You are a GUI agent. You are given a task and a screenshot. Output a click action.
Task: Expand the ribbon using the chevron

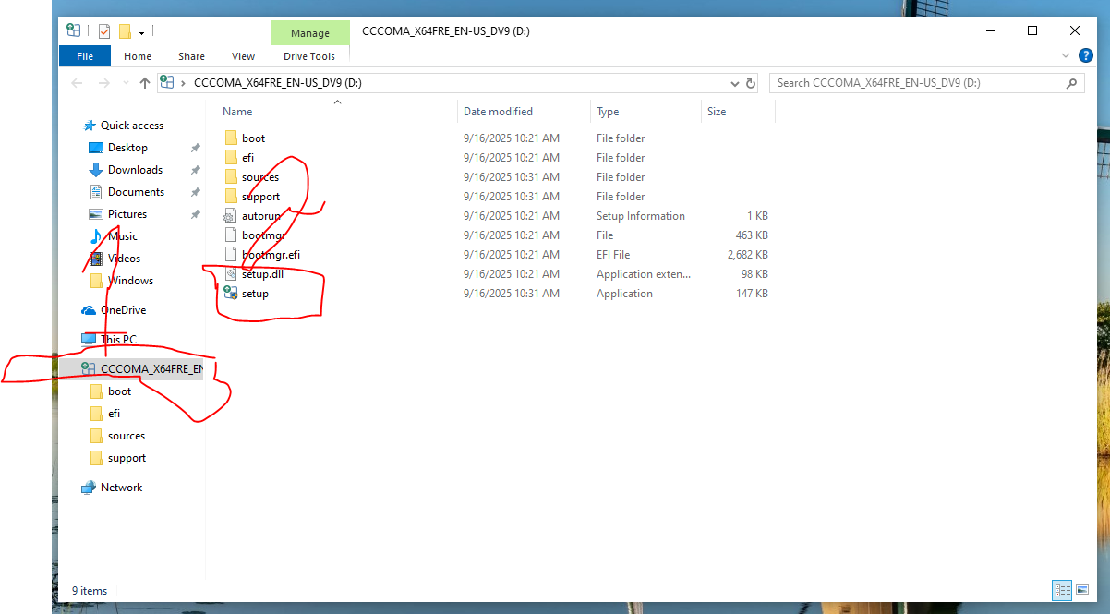[1057, 56]
